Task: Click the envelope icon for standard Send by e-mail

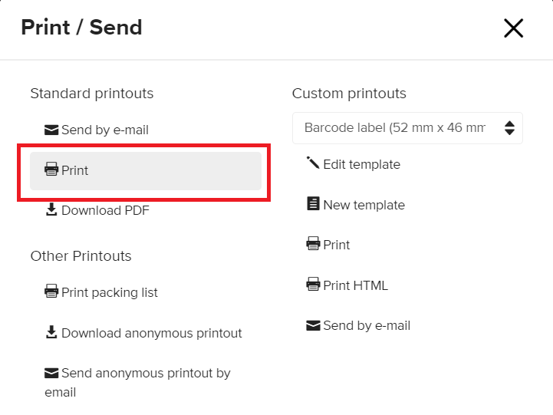Action: coord(51,130)
